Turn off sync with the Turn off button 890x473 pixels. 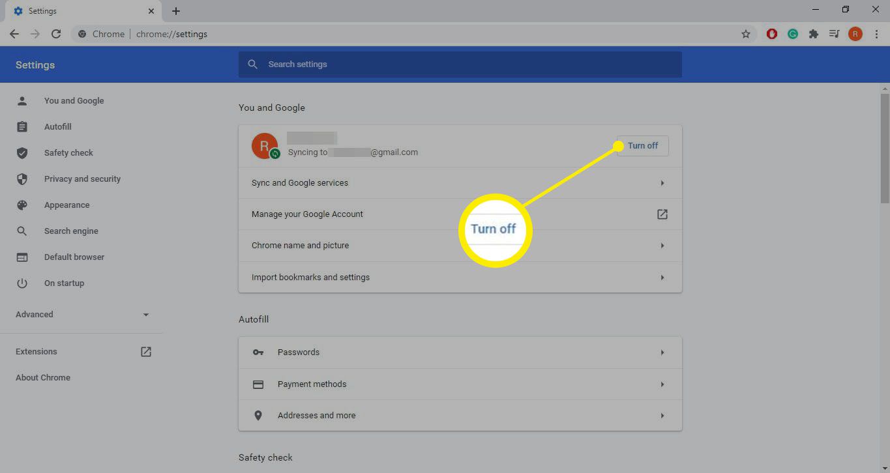(x=642, y=146)
